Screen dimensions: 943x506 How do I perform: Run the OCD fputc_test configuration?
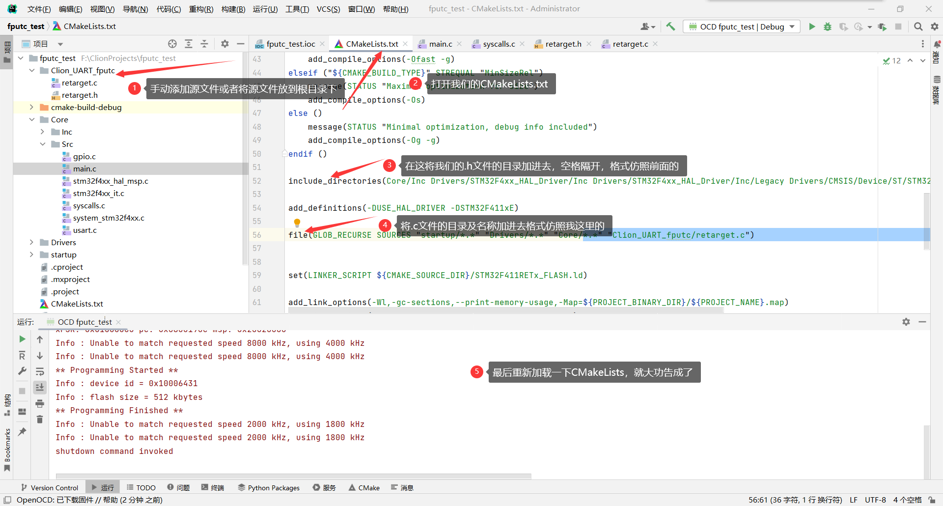click(812, 27)
